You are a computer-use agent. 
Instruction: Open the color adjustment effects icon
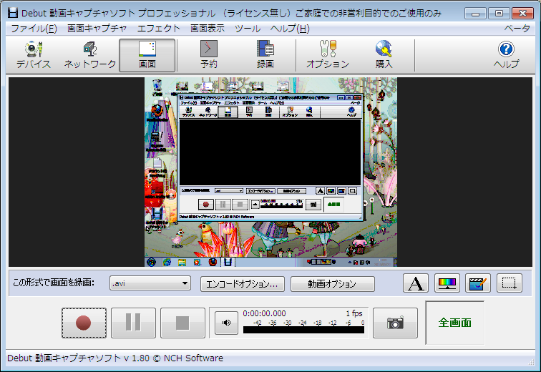point(447,283)
